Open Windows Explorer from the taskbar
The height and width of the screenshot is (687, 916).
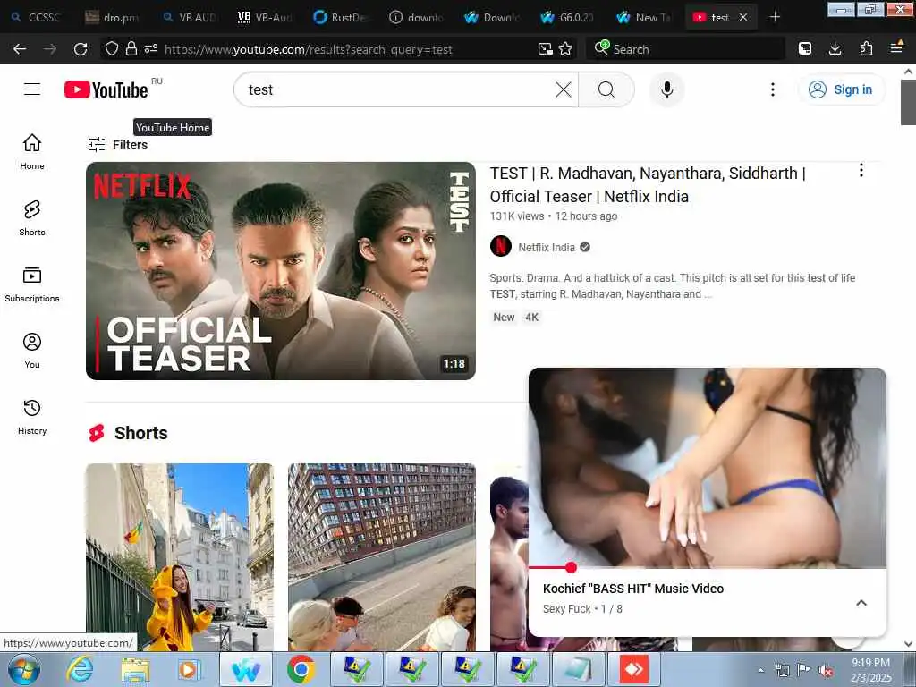(135, 669)
